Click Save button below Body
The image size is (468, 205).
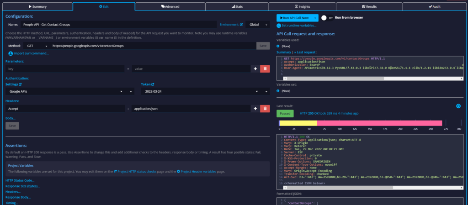point(12,126)
